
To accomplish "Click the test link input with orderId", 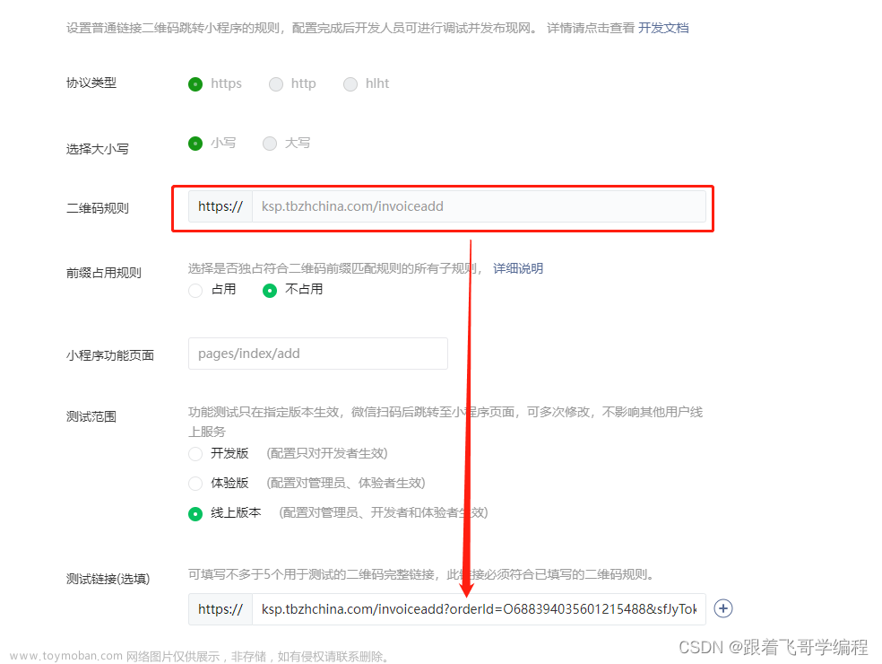I will pos(479,609).
